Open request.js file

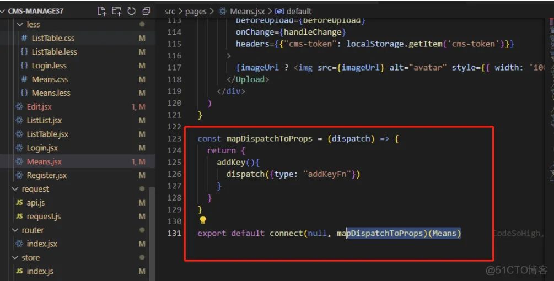coord(44,217)
